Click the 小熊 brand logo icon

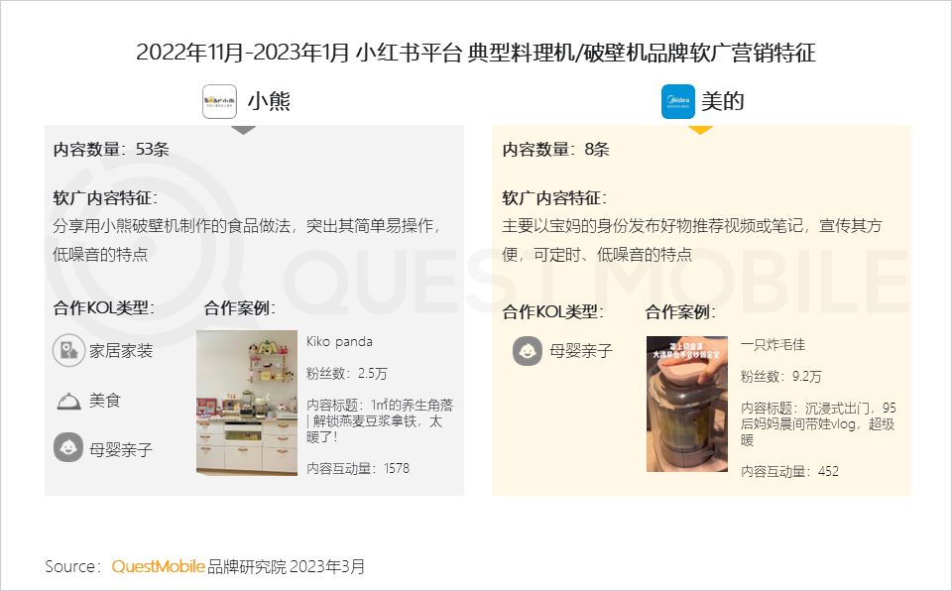219,101
